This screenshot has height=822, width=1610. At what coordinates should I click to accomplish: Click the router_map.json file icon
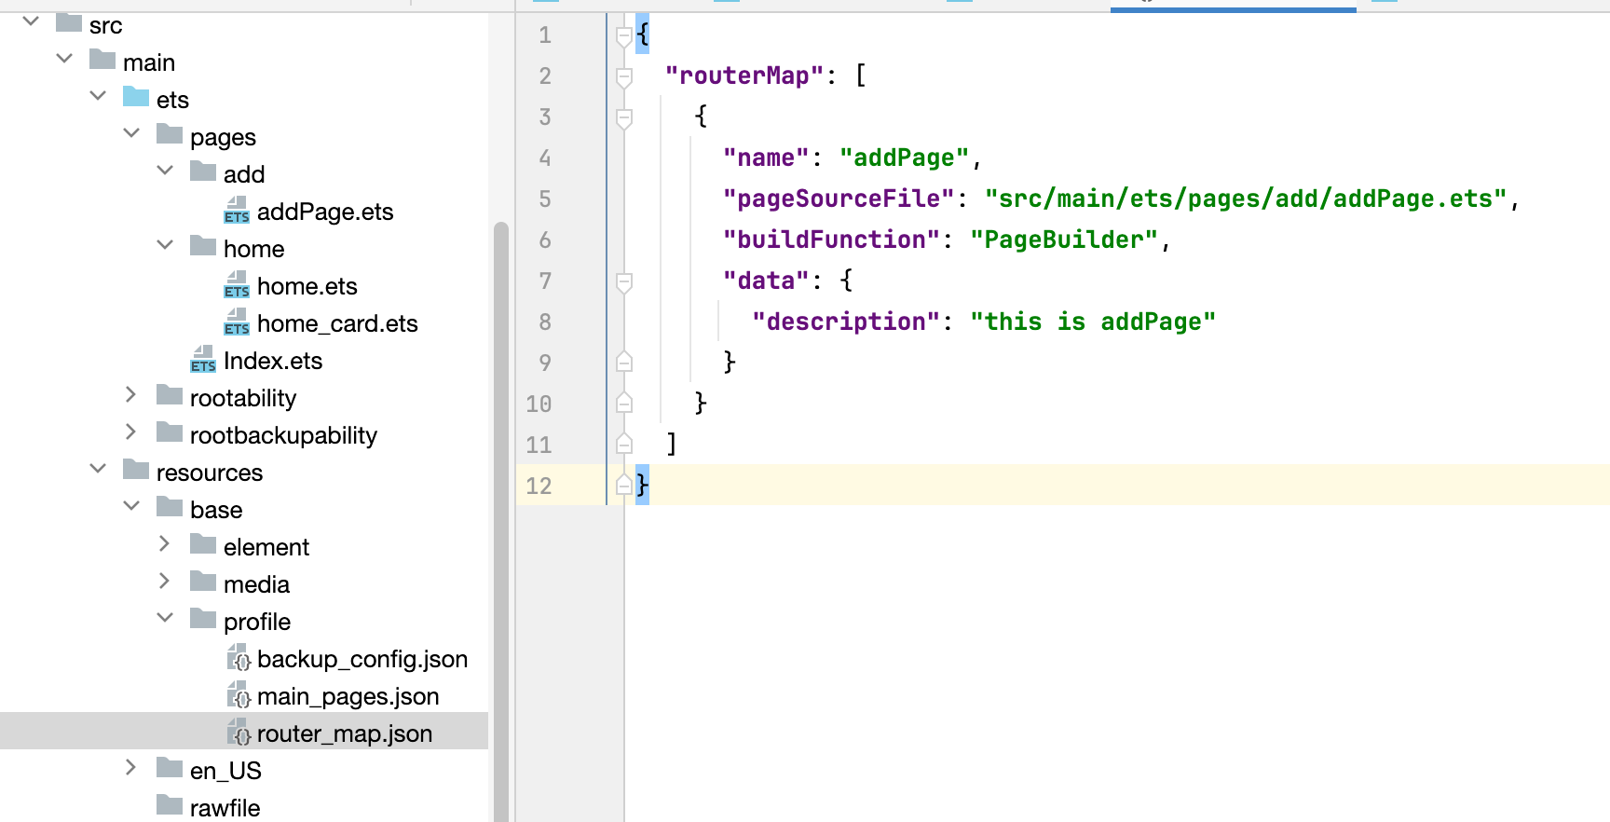coord(239,732)
